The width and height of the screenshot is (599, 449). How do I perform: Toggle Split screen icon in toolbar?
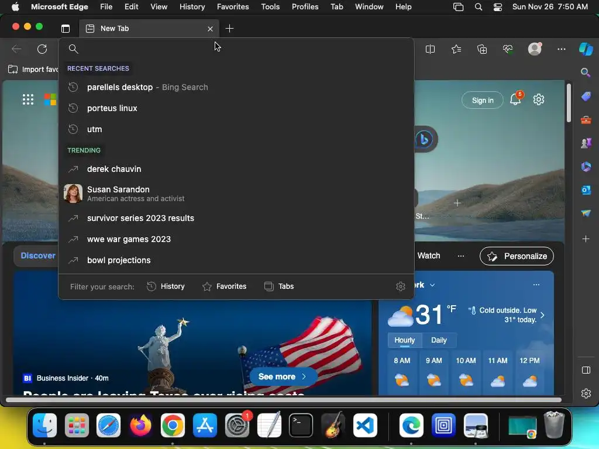click(x=430, y=49)
